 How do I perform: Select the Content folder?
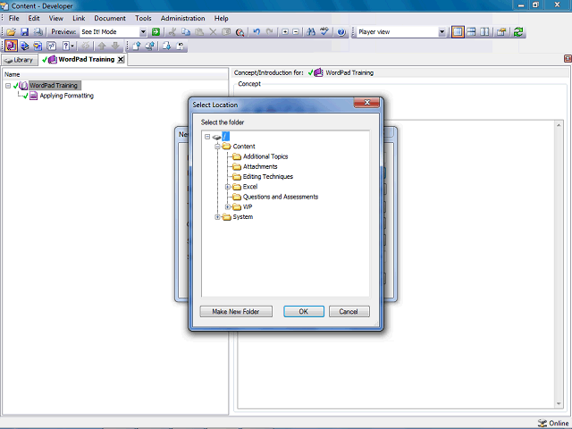pyautogui.click(x=244, y=147)
